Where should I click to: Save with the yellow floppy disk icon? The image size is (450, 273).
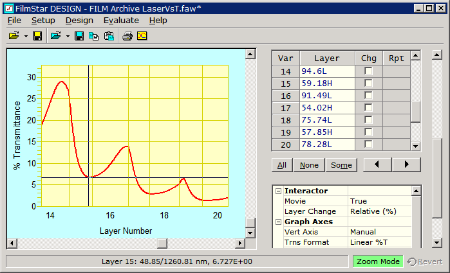37,36
